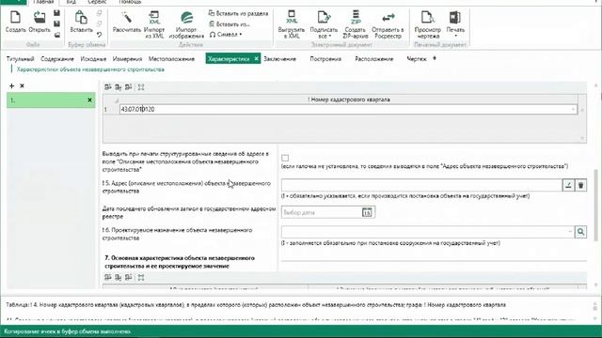The image size is (602, 338).
Task: Open Просмотр чертежа preview
Action: [x=427, y=25]
